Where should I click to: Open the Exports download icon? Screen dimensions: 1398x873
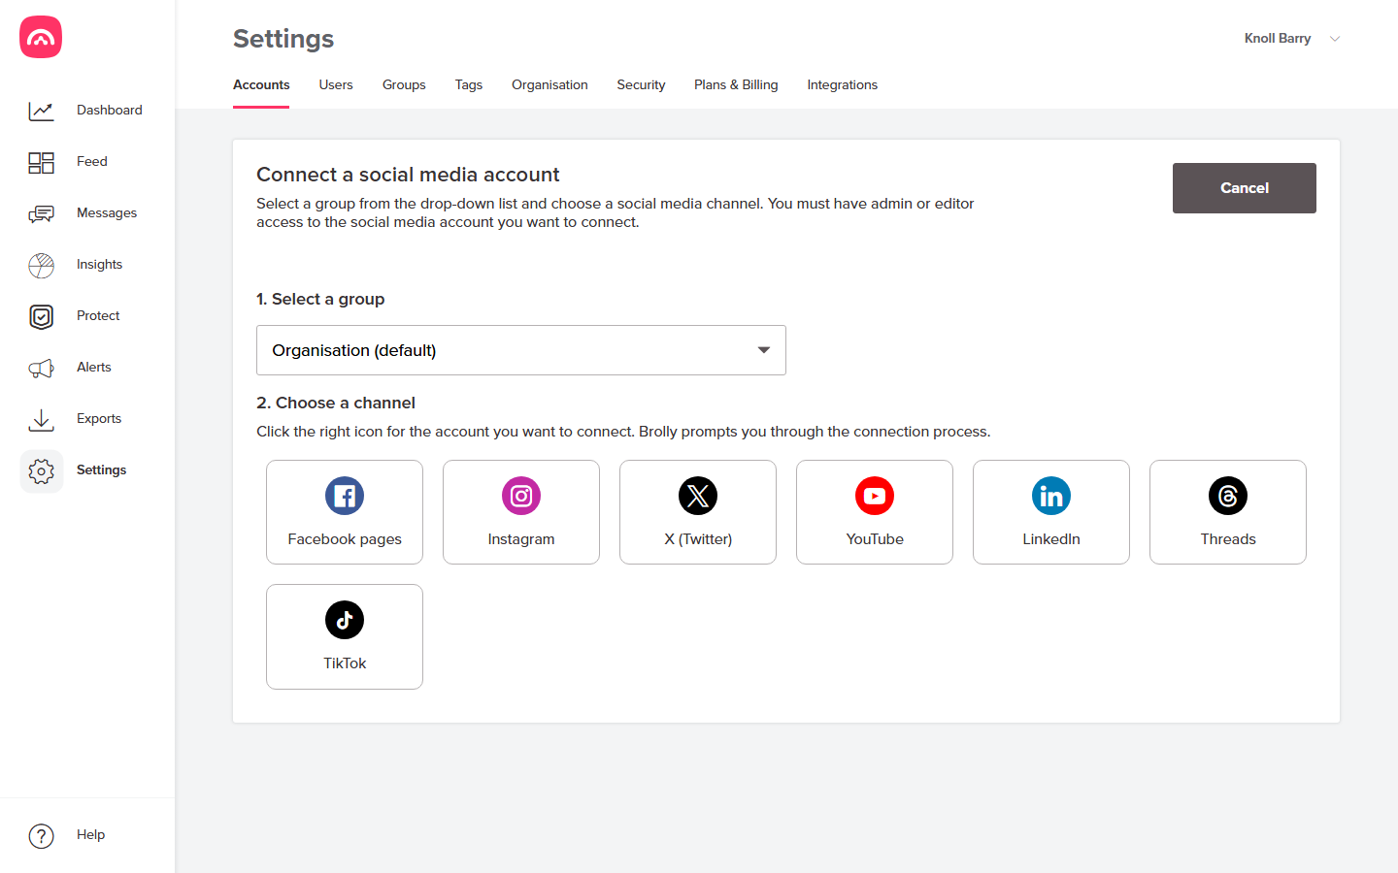(41, 419)
